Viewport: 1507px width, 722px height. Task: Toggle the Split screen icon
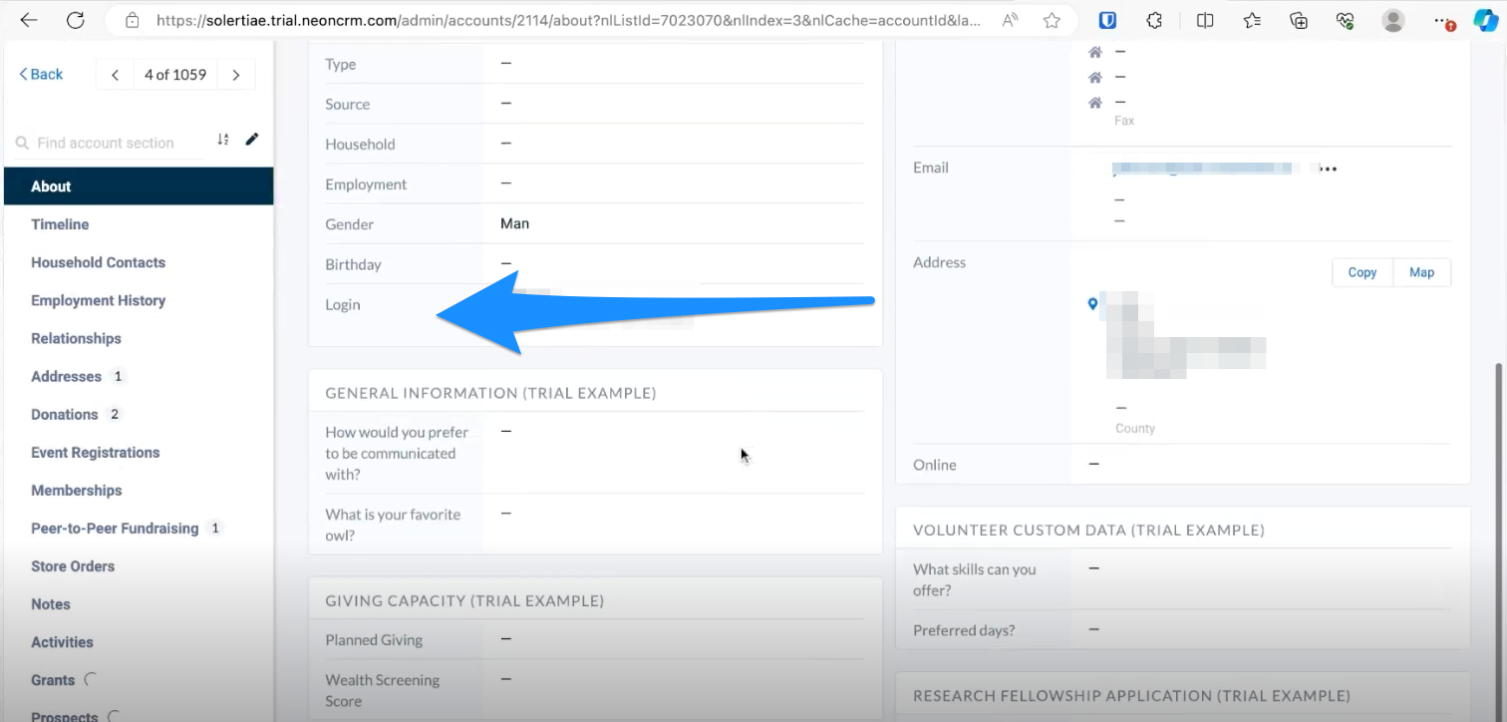(x=1205, y=20)
